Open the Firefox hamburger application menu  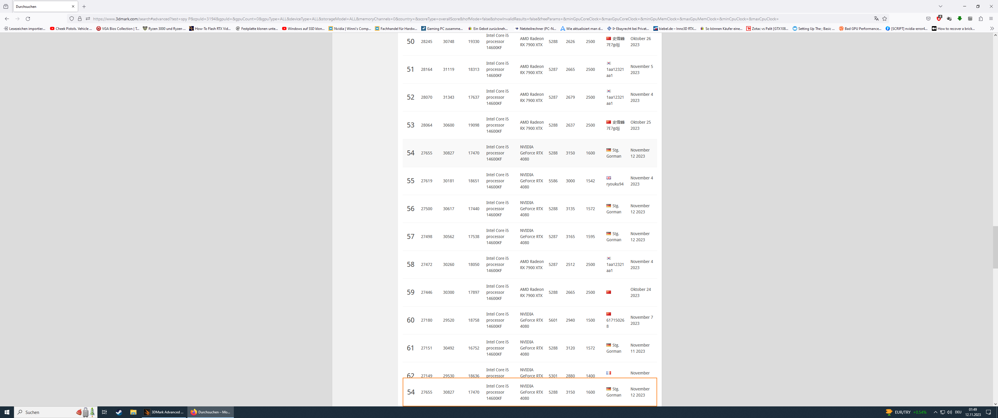coord(991,19)
